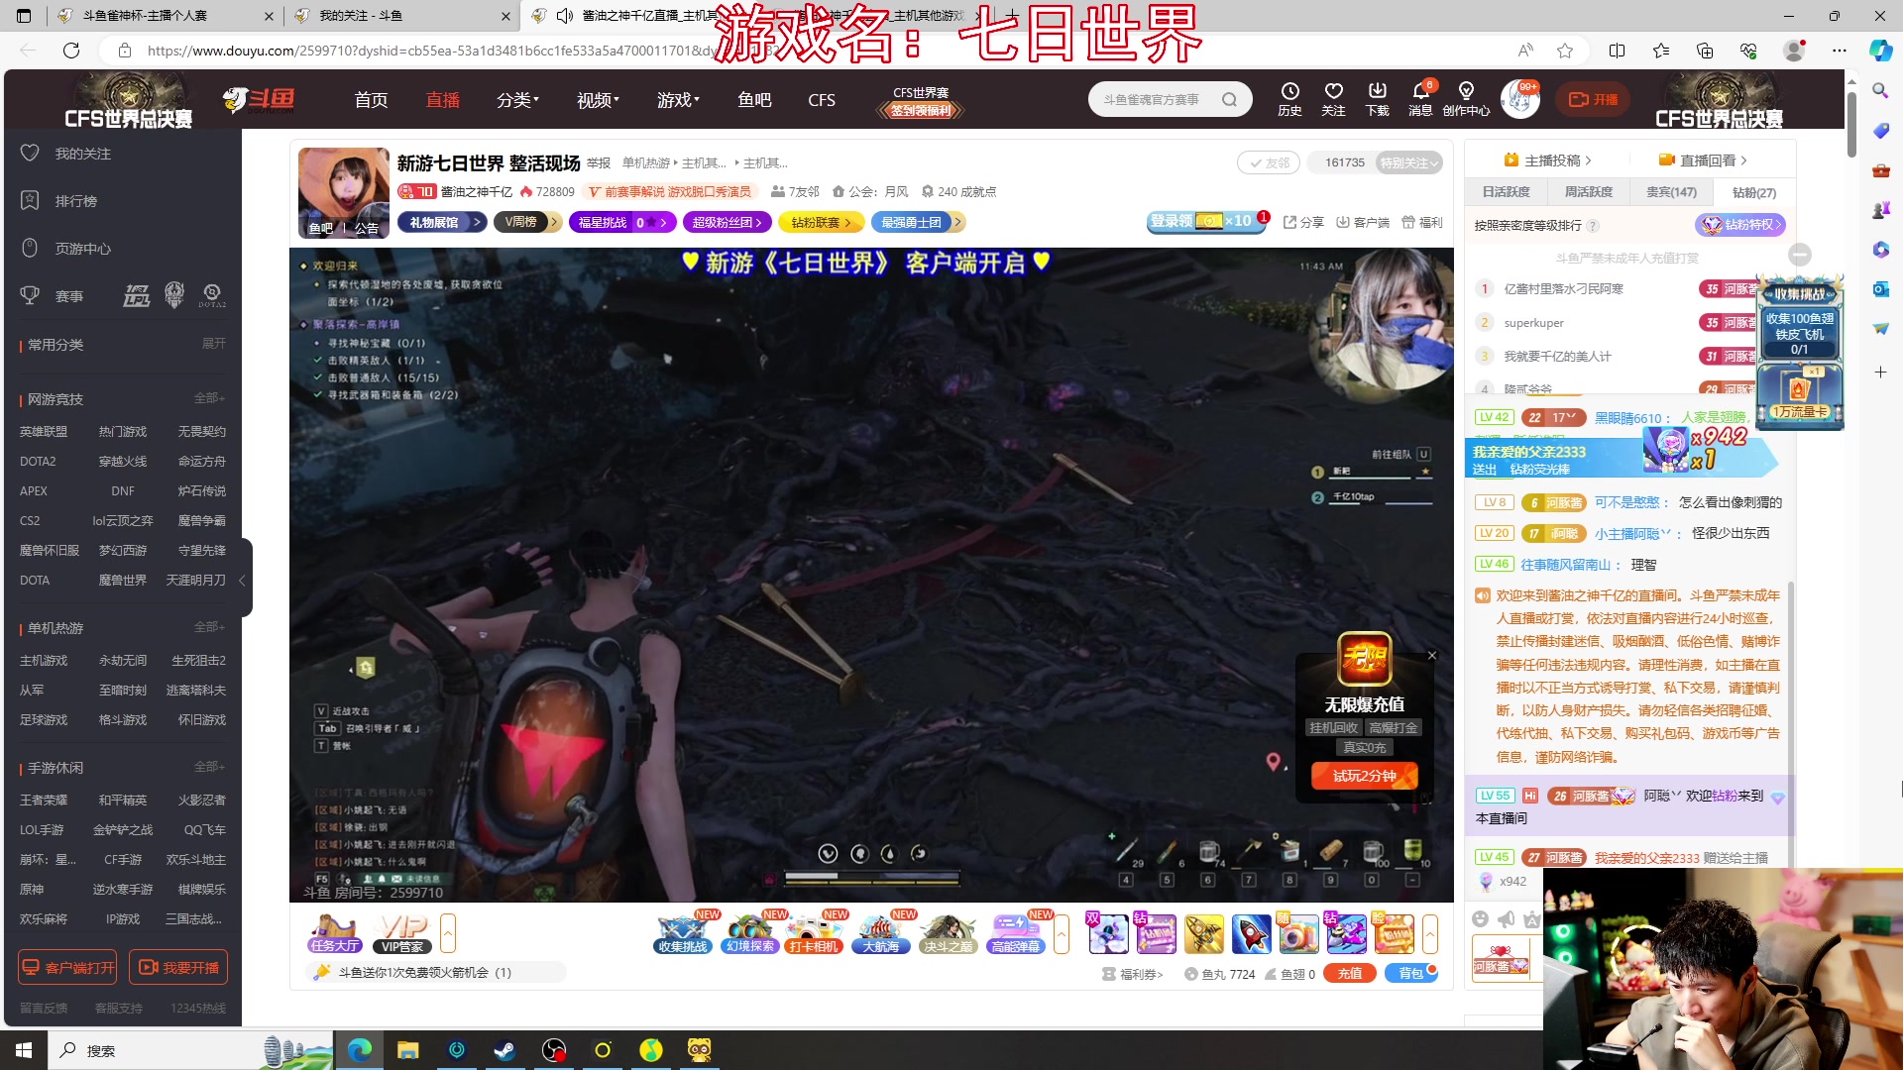Click the 开播 start streaming button

(1593, 99)
